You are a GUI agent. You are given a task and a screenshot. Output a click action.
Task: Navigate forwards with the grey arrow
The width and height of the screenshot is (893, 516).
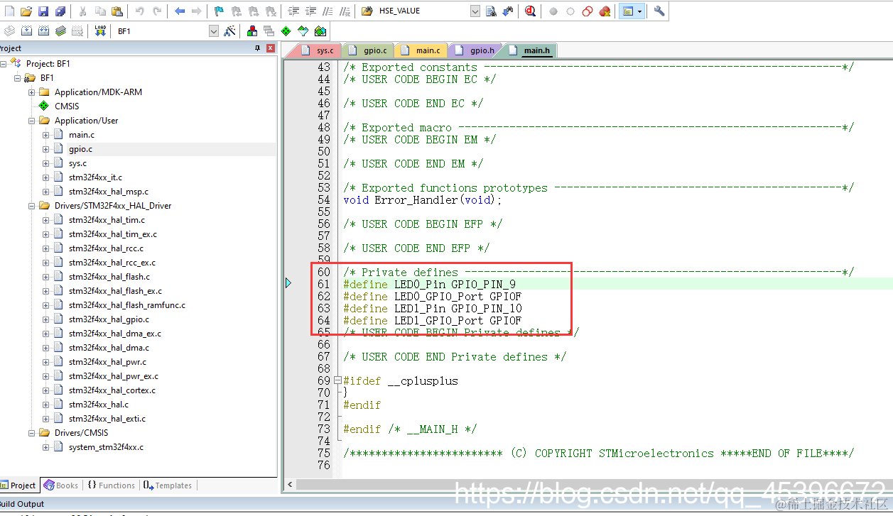(x=197, y=11)
